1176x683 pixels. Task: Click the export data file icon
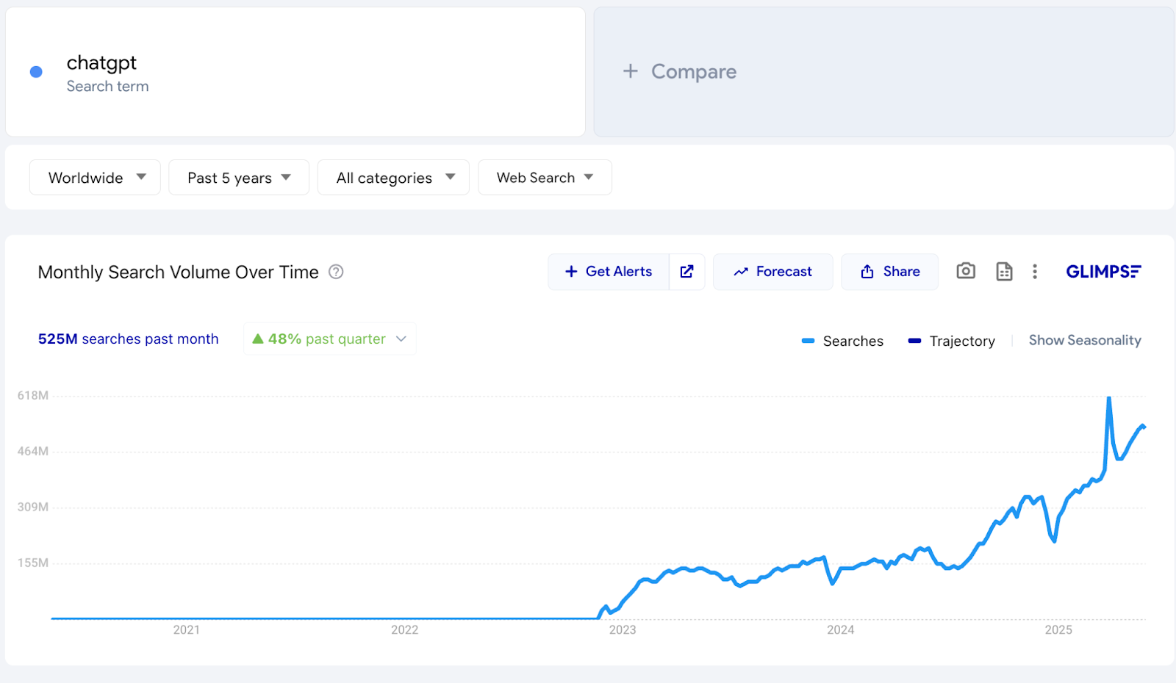click(1004, 271)
